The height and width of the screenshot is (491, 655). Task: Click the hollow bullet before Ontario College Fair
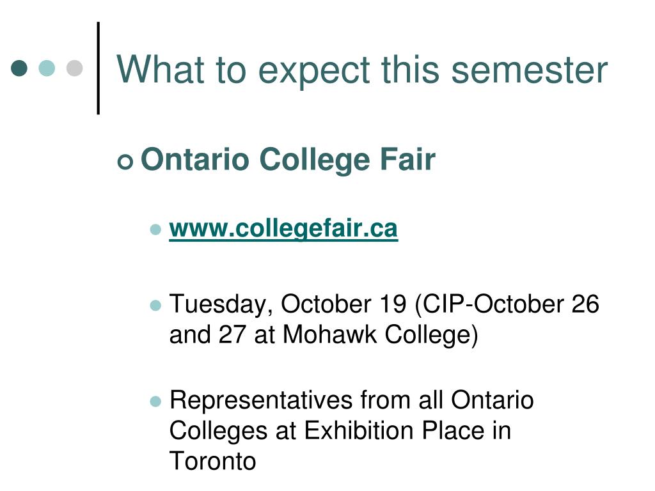pyautogui.click(x=125, y=162)
